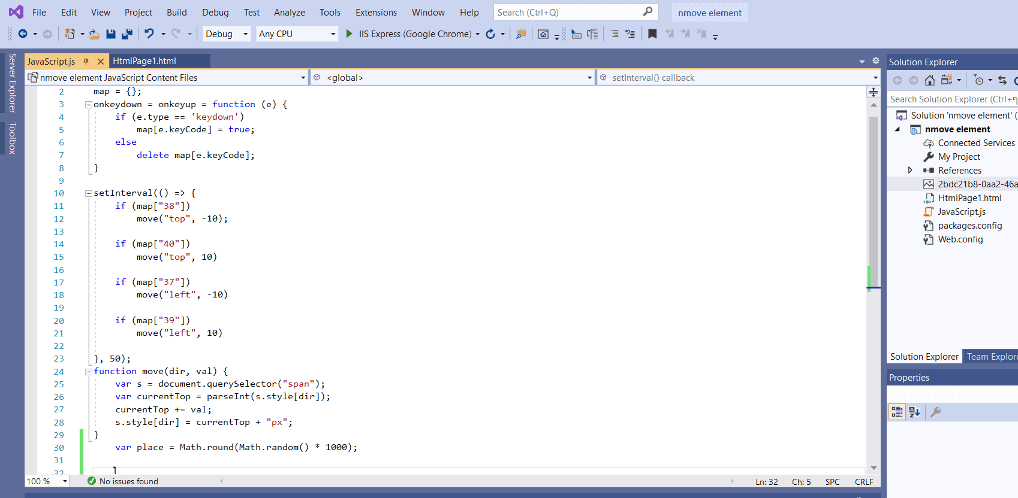Open the 100 % zoom level dropdown
The image size is (1018, 498).
47,481
